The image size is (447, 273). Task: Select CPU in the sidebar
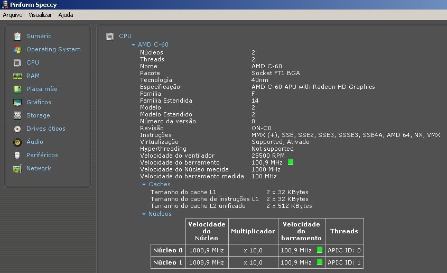[x=33, y=62]
